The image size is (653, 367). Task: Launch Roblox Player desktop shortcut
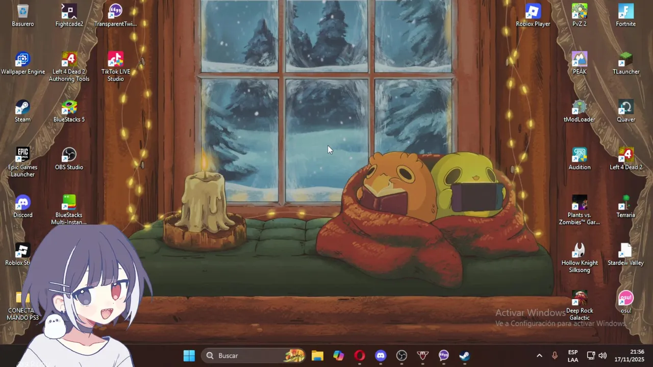pyautogui.click(x=533, y=15)
